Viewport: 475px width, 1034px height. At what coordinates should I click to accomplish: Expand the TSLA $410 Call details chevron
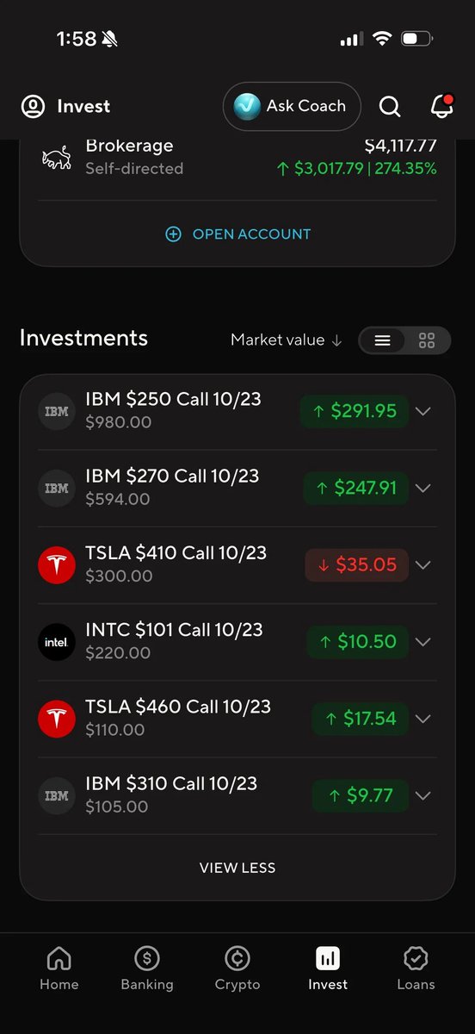click(x=423, y=565)
